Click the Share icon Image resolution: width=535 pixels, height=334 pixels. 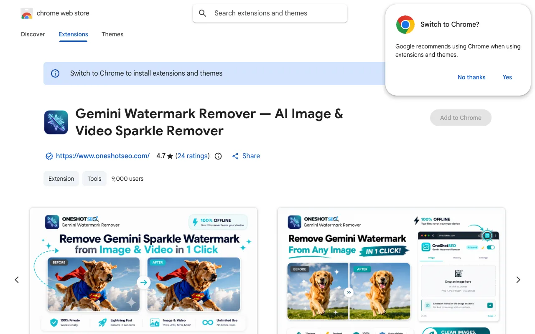coord(235,156)
